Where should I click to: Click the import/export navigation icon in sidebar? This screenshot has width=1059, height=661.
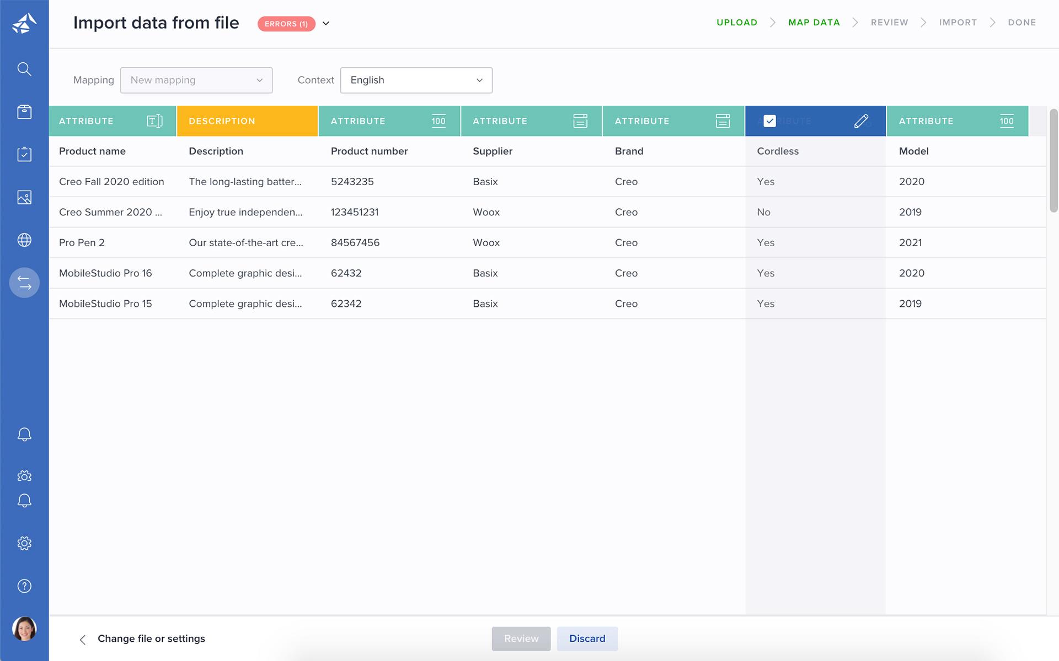coord(24,283)
